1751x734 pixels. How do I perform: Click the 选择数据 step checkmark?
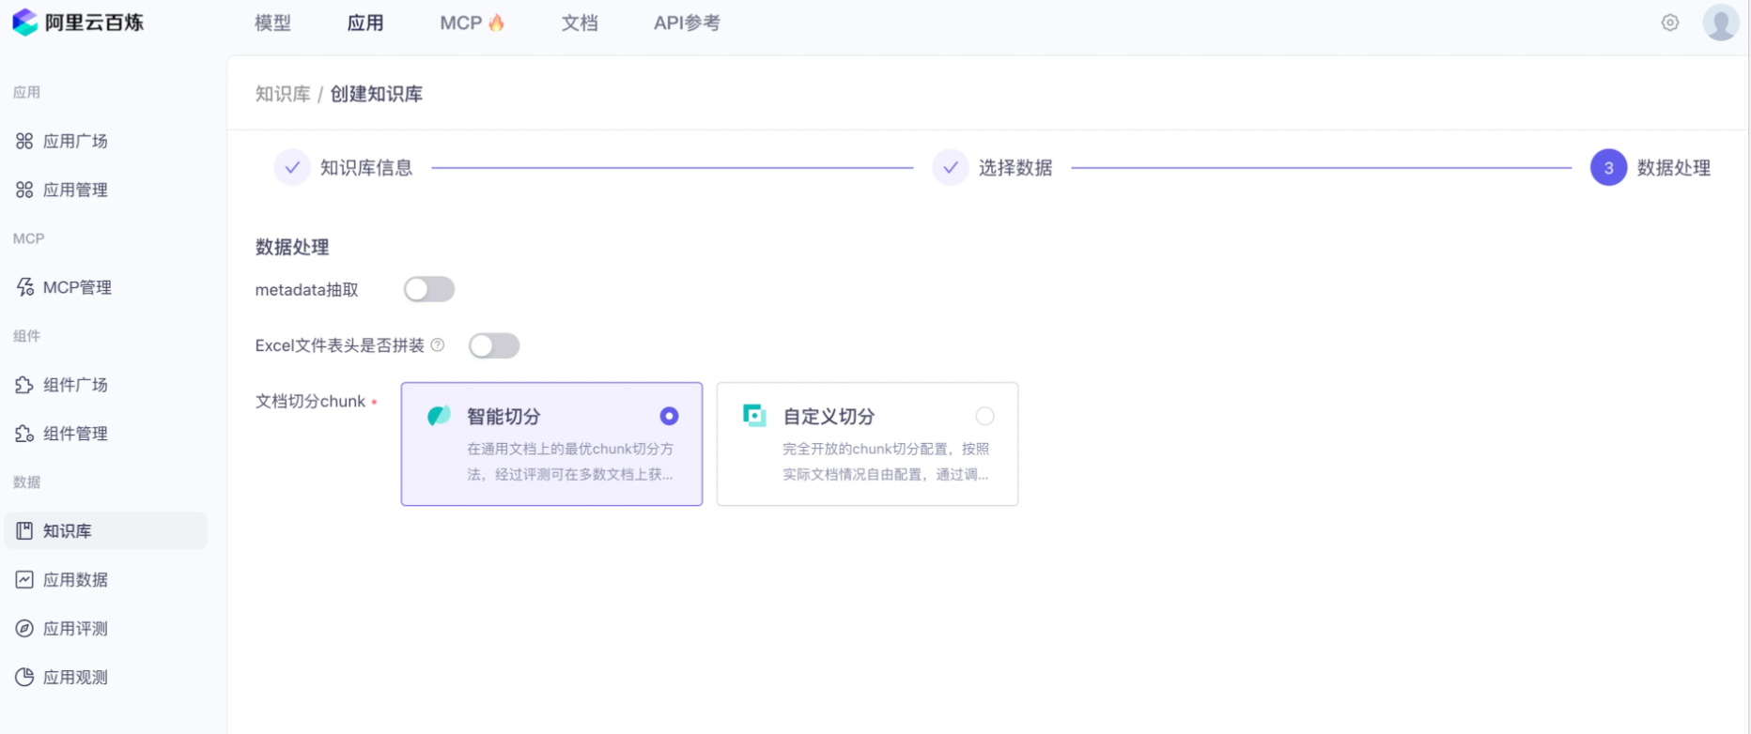click(x=951, y=168)
